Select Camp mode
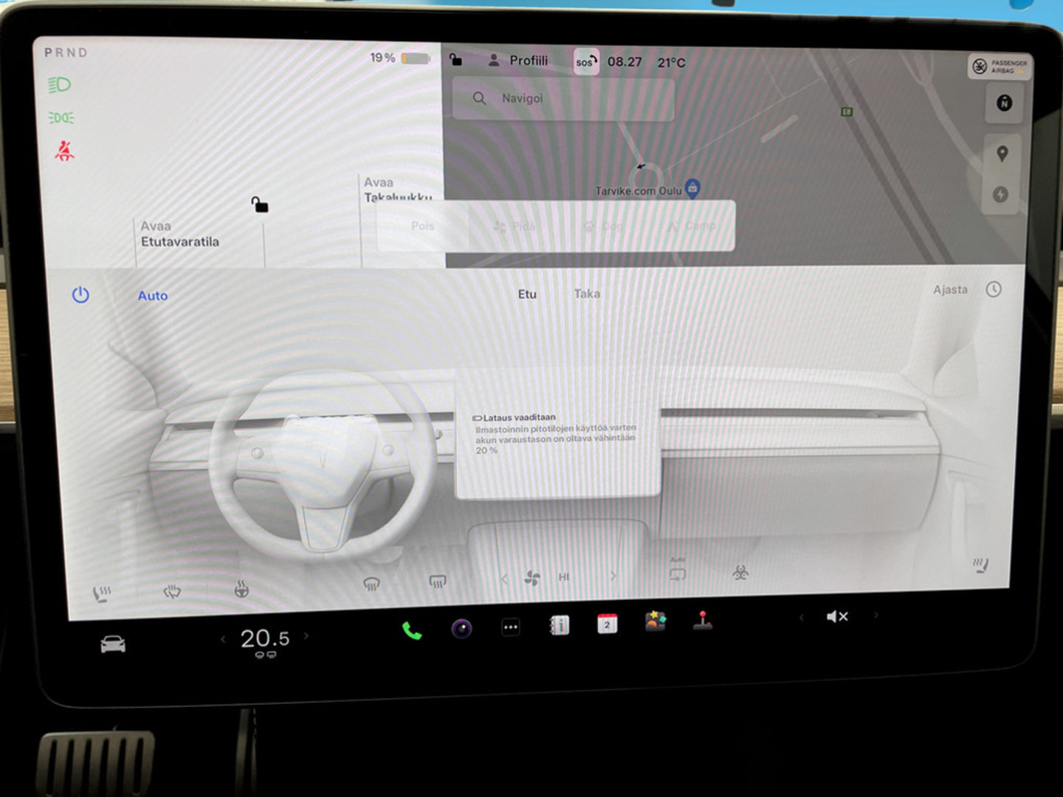 pos(692,226)
